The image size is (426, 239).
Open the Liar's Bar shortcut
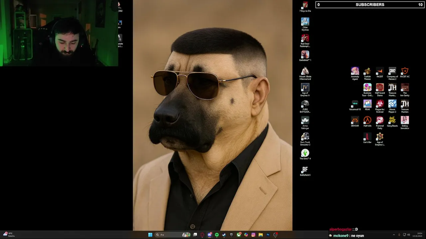[367, 138]
